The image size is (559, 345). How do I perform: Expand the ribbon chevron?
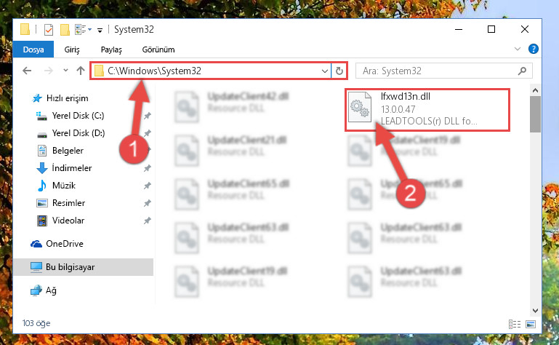518,49
